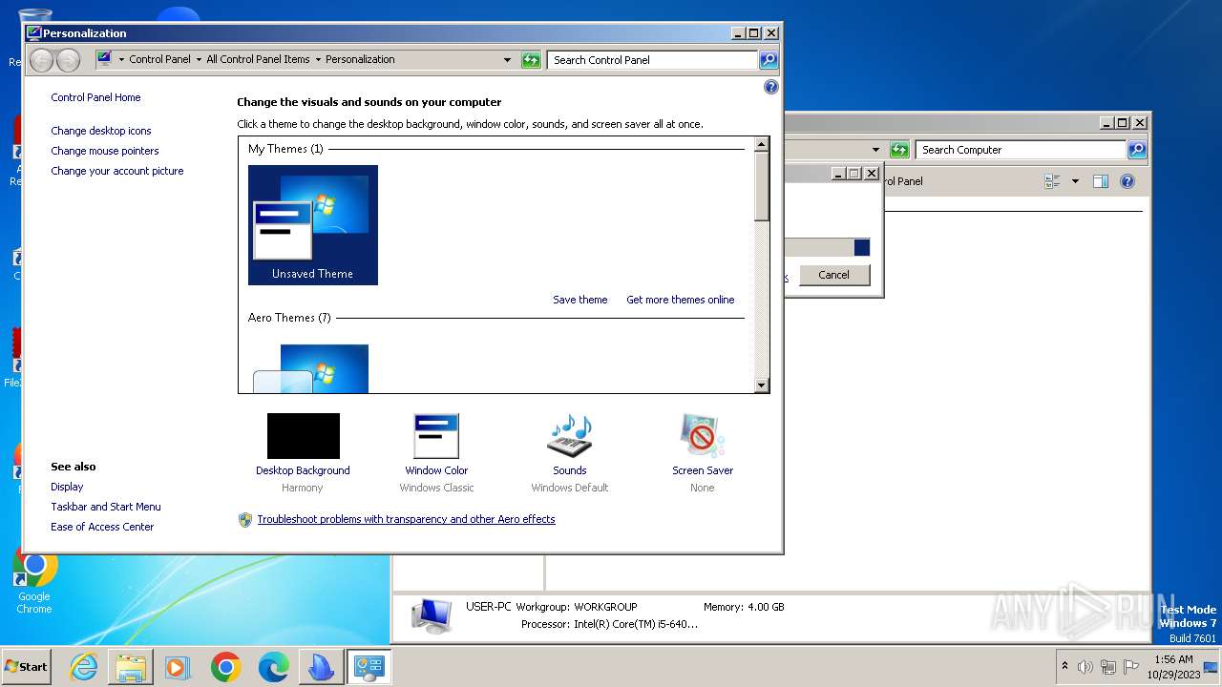
Task: Open Control Panel Home
Action: tap(95, 97)
